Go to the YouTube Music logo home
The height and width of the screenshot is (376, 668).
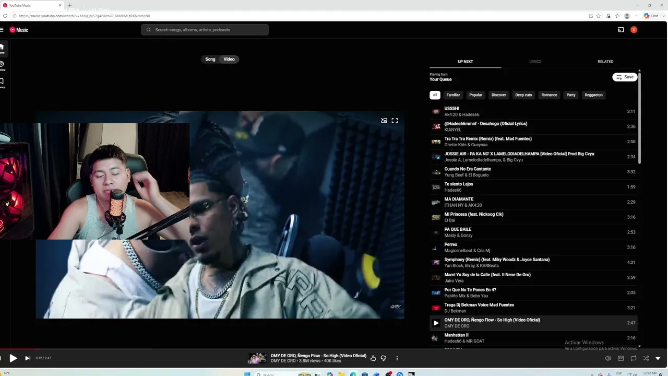click(x=19, y=30)
